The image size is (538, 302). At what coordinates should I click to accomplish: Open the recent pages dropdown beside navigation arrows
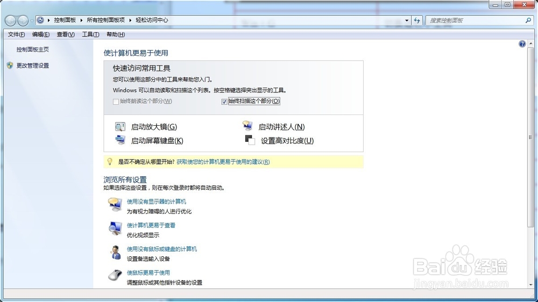click(x=32, y=20)
